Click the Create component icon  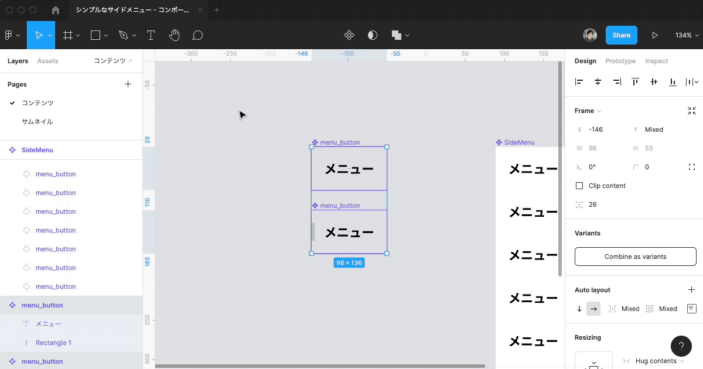click(x=349, y=35)
